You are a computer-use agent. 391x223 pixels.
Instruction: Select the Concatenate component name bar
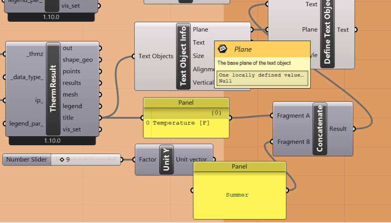tap(320, 129)
